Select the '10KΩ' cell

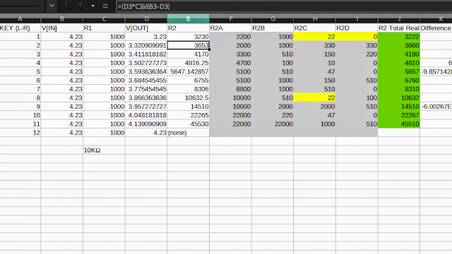[104, 150]
